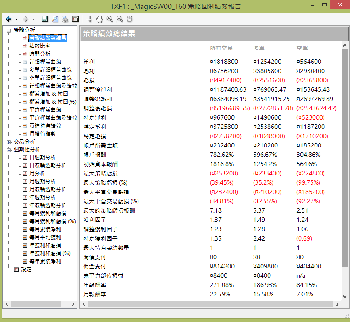Click the 獲利因子 row label
Screen dimensions: 350x322
[94, 220]
